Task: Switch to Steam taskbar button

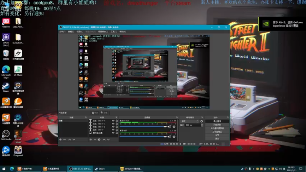Action: click(106, 169)
